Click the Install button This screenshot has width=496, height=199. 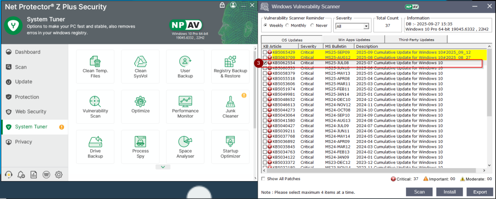[445, 192]
